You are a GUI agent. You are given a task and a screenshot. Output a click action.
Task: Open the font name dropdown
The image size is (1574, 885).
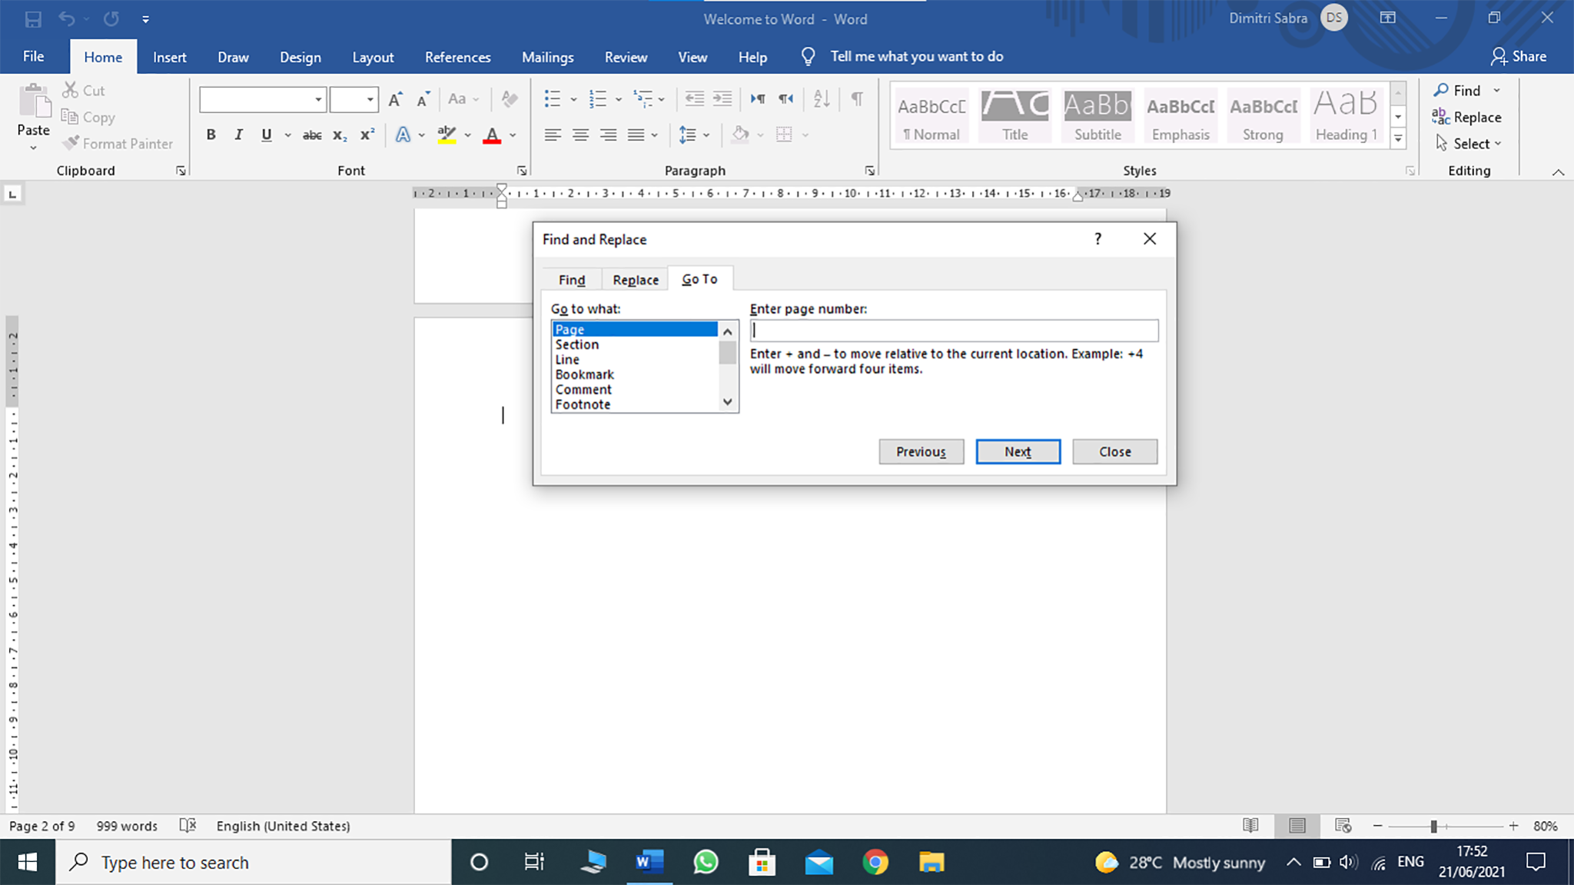tap(317, 100)
